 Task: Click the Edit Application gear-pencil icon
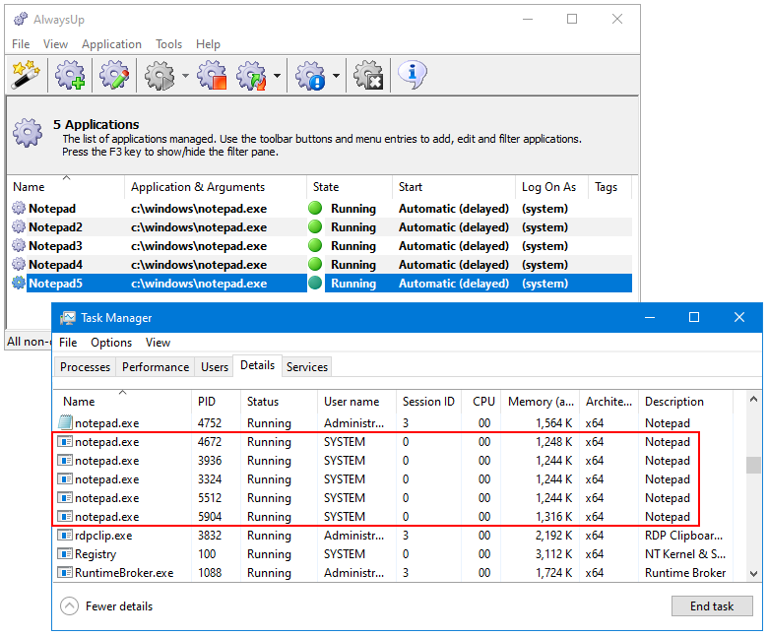[114, 75]
